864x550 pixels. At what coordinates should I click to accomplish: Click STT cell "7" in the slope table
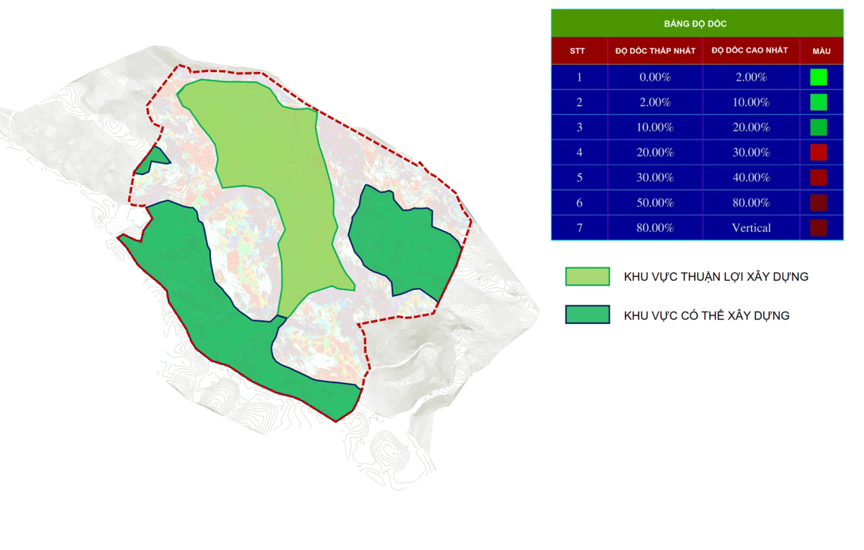point(579,228)
